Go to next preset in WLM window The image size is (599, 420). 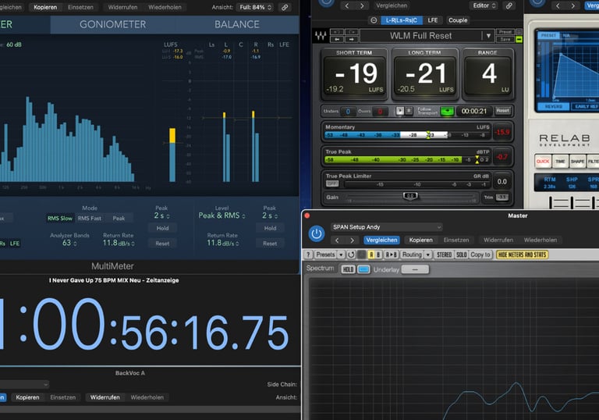pos(362,5)
